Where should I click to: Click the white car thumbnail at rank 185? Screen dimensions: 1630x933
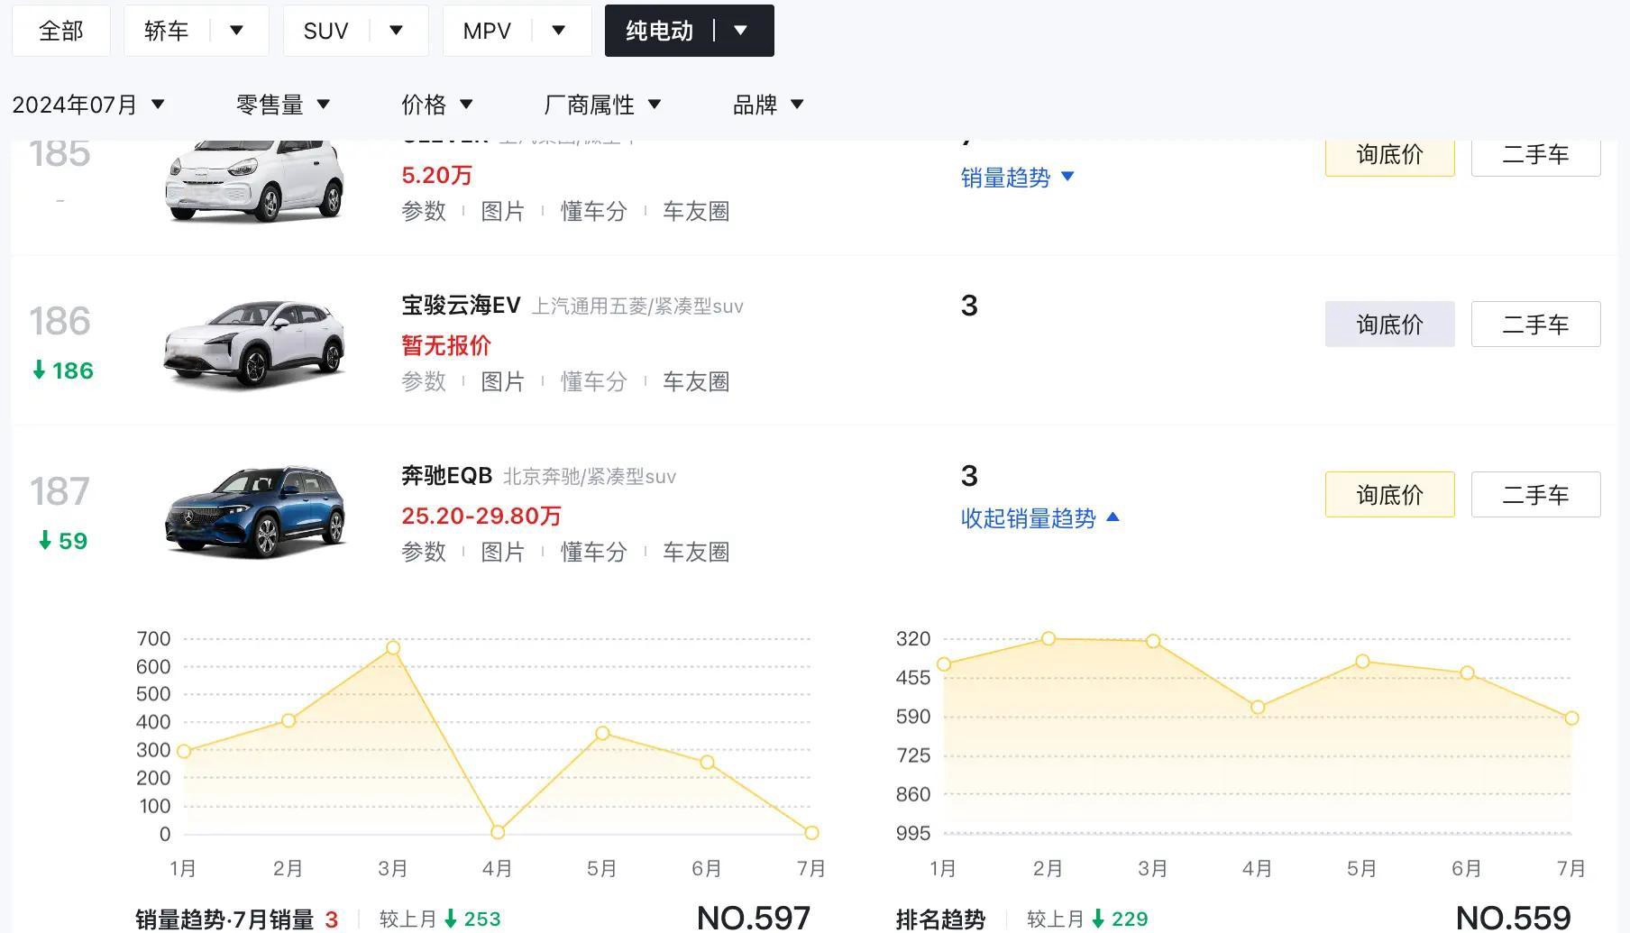[254, 180]
